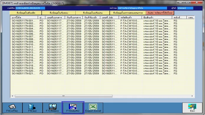The image size is (205, 115).
Task: Select row SO16051179-017
Action: [x=102, y=63]
